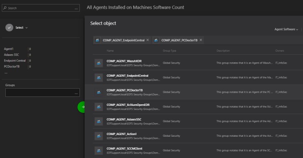This screenshot has width=303, height=158.
Task: Click the green arrow button
Action: coord(81,107)
